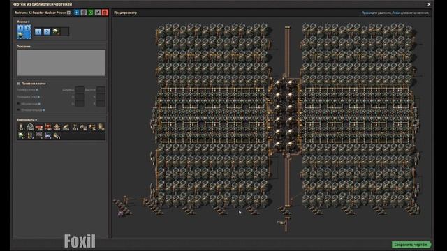Click the component with count 24
Image resolution: width=447 pixels, height=251 pixels.
point(92,127)
